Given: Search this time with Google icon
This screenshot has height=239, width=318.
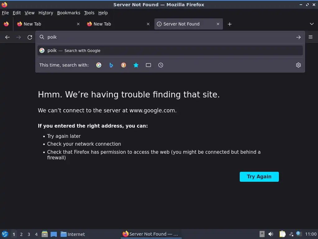Looking at the screenshot, I should [99, 65].
